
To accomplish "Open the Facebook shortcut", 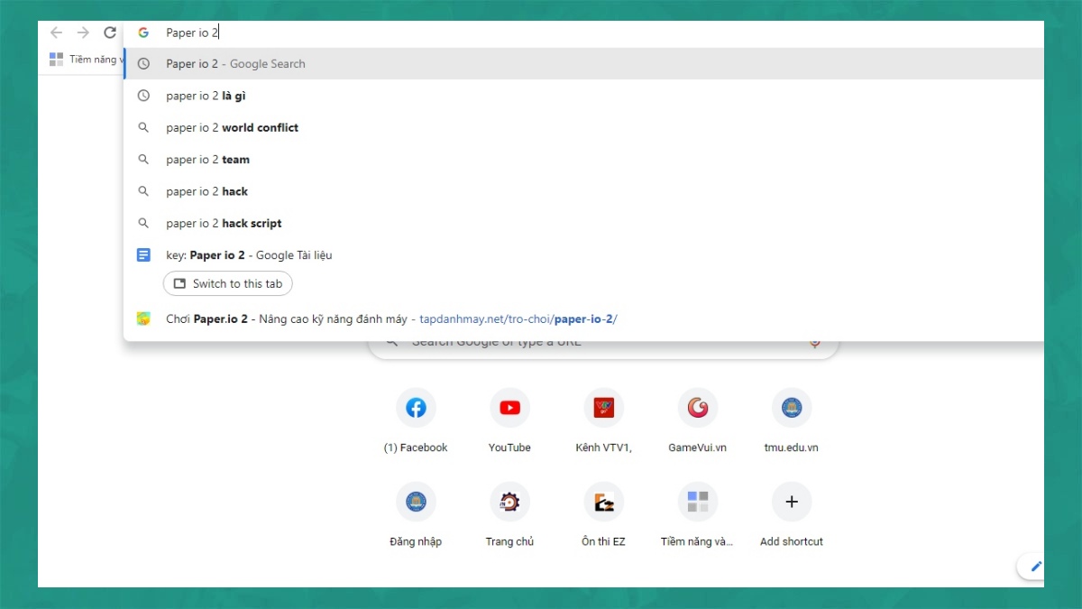I will [x=416, y=409].
